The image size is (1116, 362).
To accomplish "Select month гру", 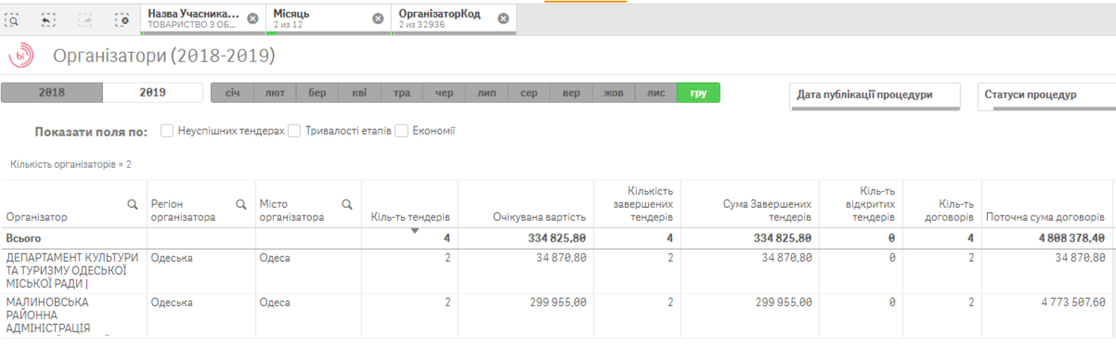I will click(699, 93).
